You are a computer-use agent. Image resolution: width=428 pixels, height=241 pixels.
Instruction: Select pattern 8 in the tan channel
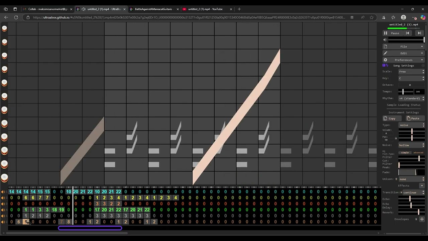69,222
